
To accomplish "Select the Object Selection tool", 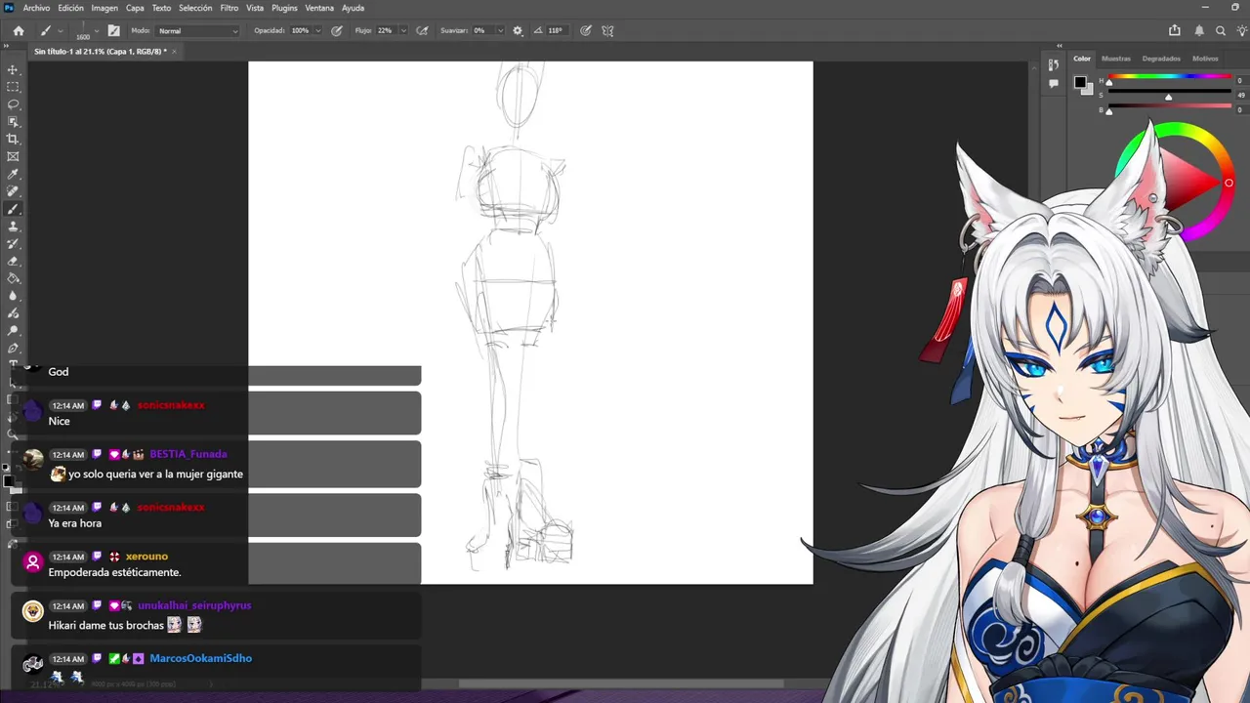I will 13,122.
